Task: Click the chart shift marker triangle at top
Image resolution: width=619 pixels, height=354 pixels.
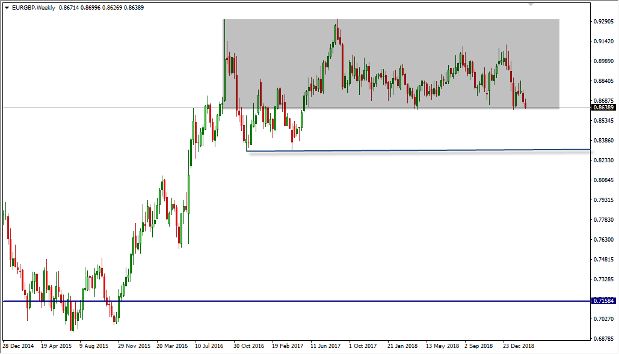Action: pyautogui.click(x=531, y=4)
